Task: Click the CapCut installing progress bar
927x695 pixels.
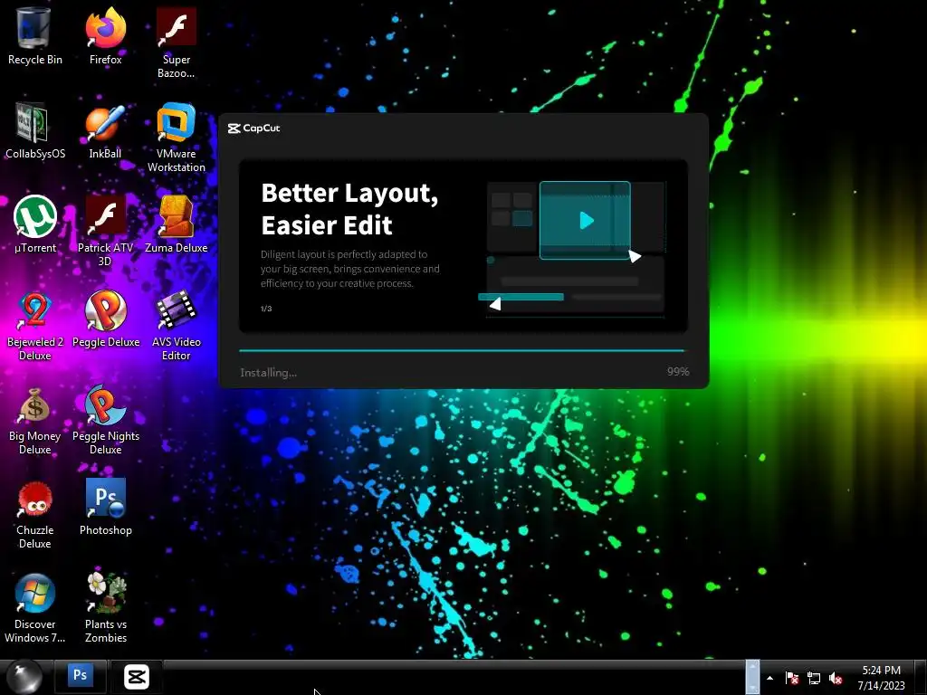Action: pyautogui.click(x=462, y=350)
